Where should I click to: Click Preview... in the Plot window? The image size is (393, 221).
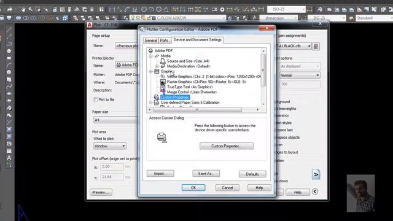tap(101, 192)
